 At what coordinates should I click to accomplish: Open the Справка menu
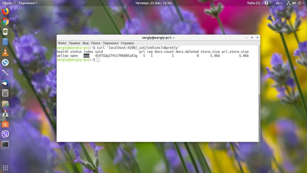(x=127, y=43)
